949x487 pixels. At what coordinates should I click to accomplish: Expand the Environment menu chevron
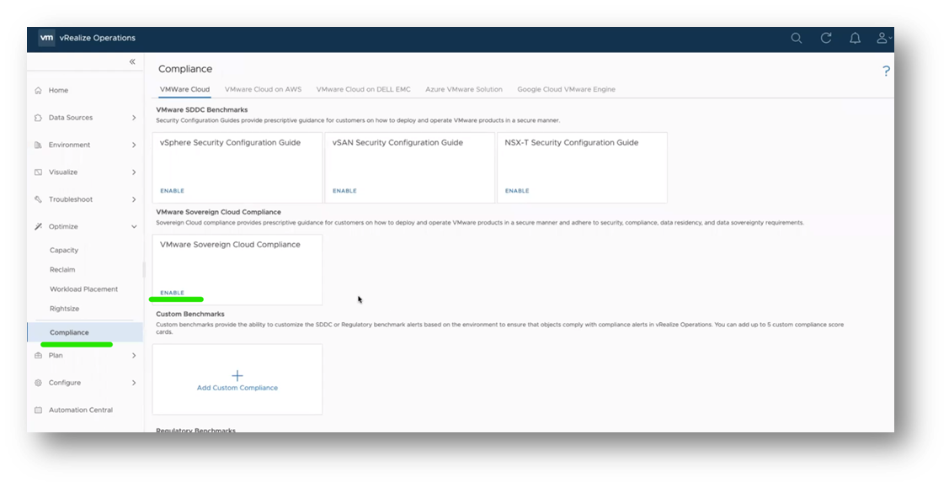[x=134, y=145]
